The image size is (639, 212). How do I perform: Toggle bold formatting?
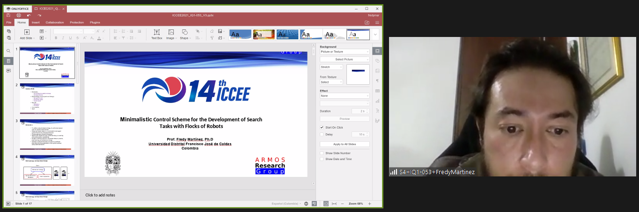(x=56, y=38)
